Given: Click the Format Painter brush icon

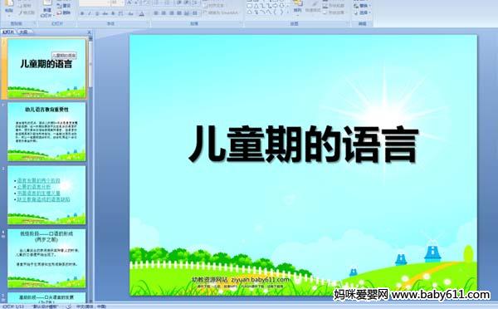Looking at the screenshot, I should (21, 13).
